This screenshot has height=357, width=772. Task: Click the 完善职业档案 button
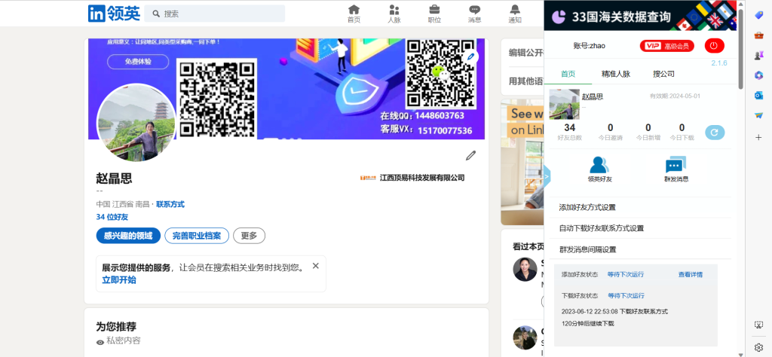(x=197, y=236)
